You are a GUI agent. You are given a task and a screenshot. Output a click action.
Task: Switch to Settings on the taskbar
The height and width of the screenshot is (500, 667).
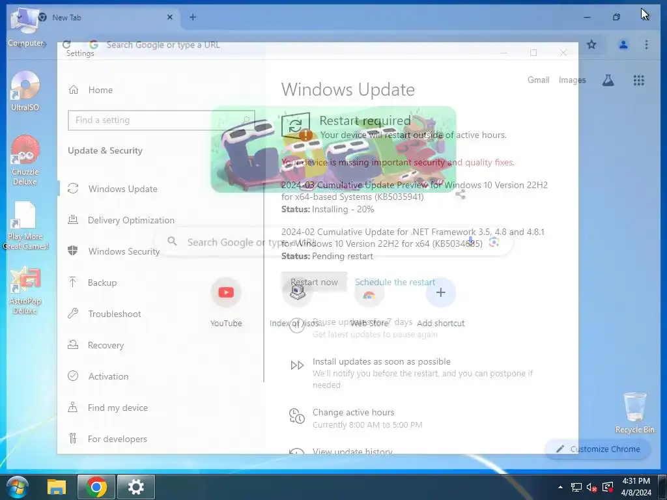[136, 487]
